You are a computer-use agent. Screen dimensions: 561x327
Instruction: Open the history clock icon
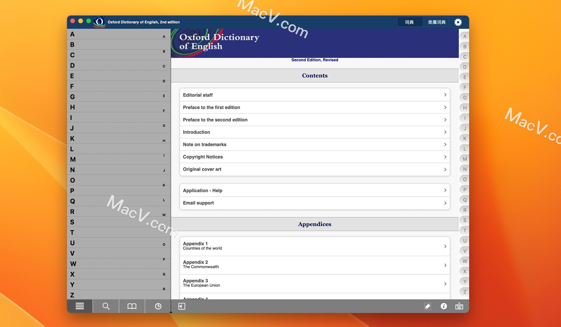tap(158, 306)
